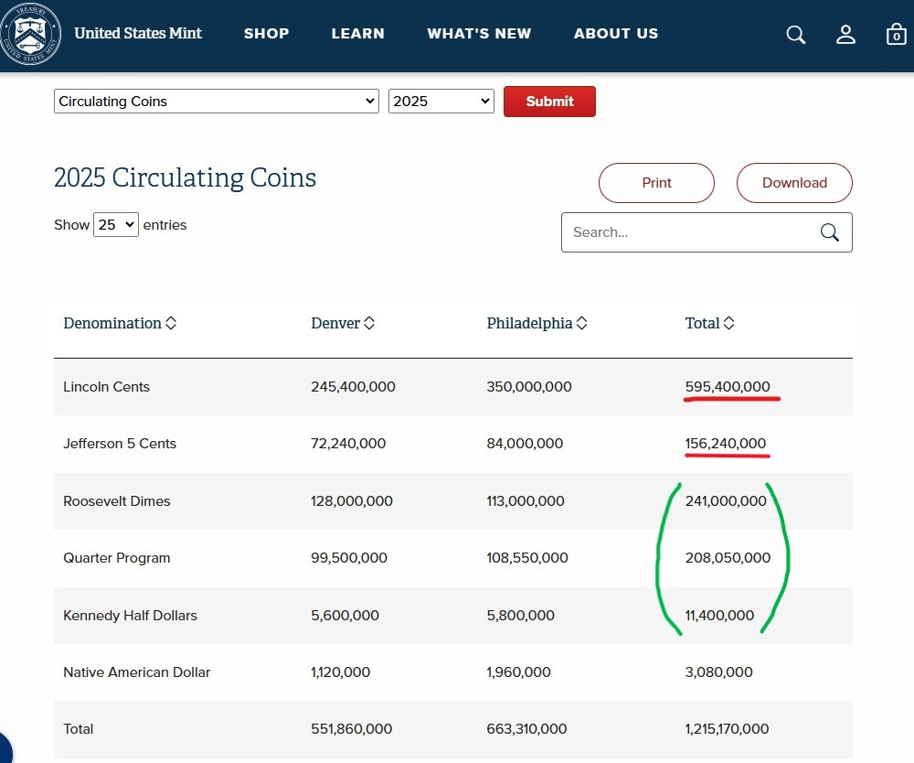
Task: Open the WHAT'S NEW menu
Action: pyautogui.click(x=479, y=34)
